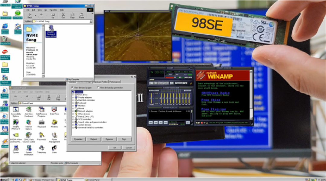
Task: Click Paste in the NVME Song window toolbar
Action: [81, 16]
